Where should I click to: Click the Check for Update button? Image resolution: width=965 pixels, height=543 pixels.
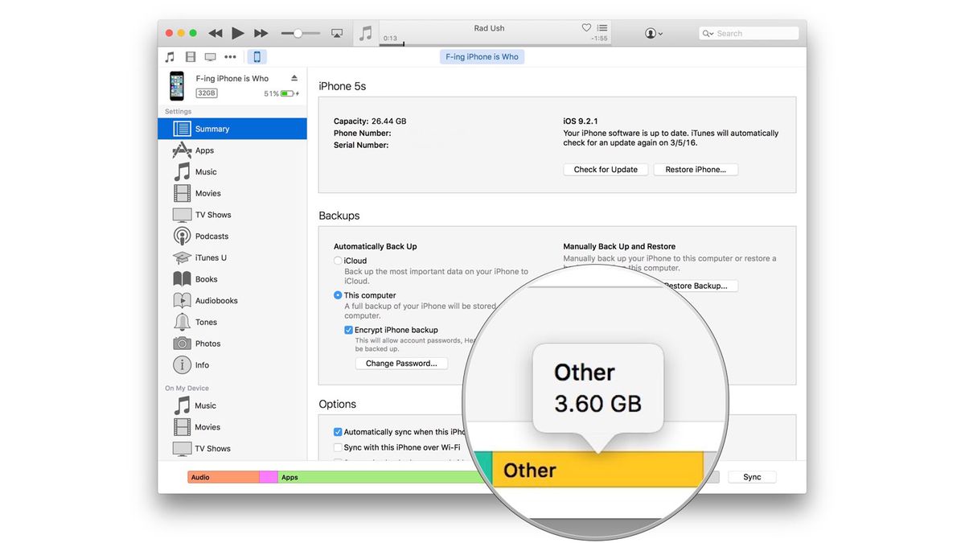605,169
